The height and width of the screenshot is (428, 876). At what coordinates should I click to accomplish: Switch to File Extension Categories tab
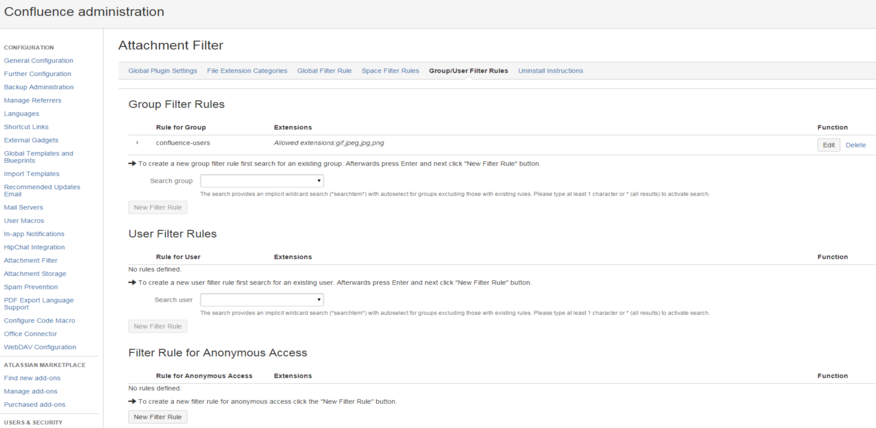tap(247, 70)
